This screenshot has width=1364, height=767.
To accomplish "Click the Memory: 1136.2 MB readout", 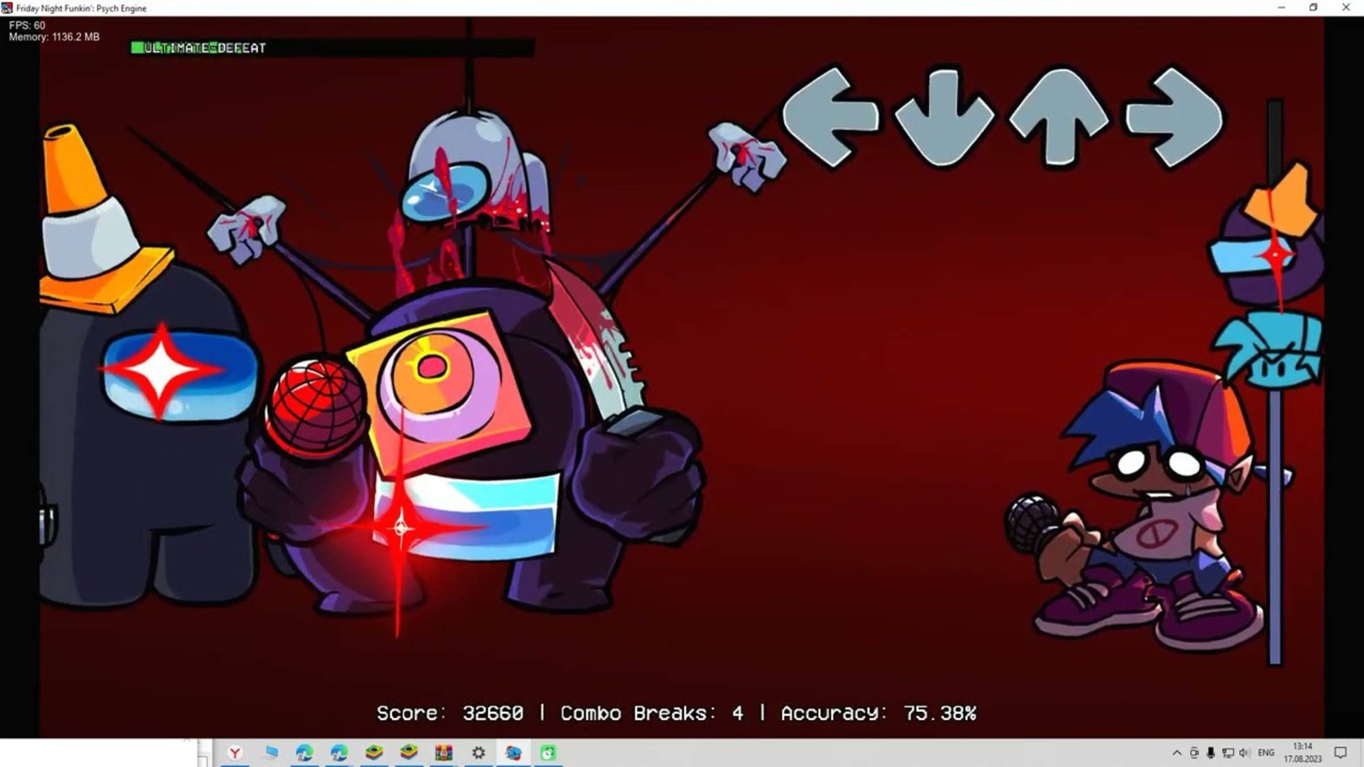I will pyautogui.click(x=54, y=37).
